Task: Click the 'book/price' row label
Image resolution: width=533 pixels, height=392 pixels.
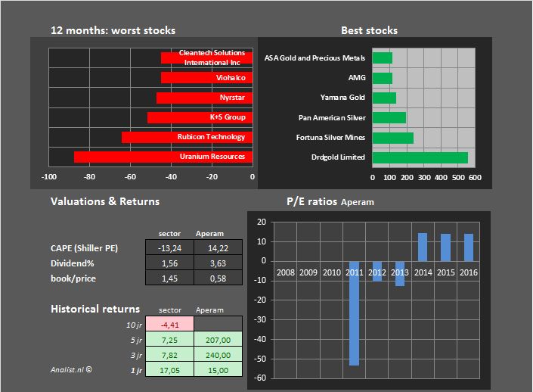Action: [x=73, y=278]
